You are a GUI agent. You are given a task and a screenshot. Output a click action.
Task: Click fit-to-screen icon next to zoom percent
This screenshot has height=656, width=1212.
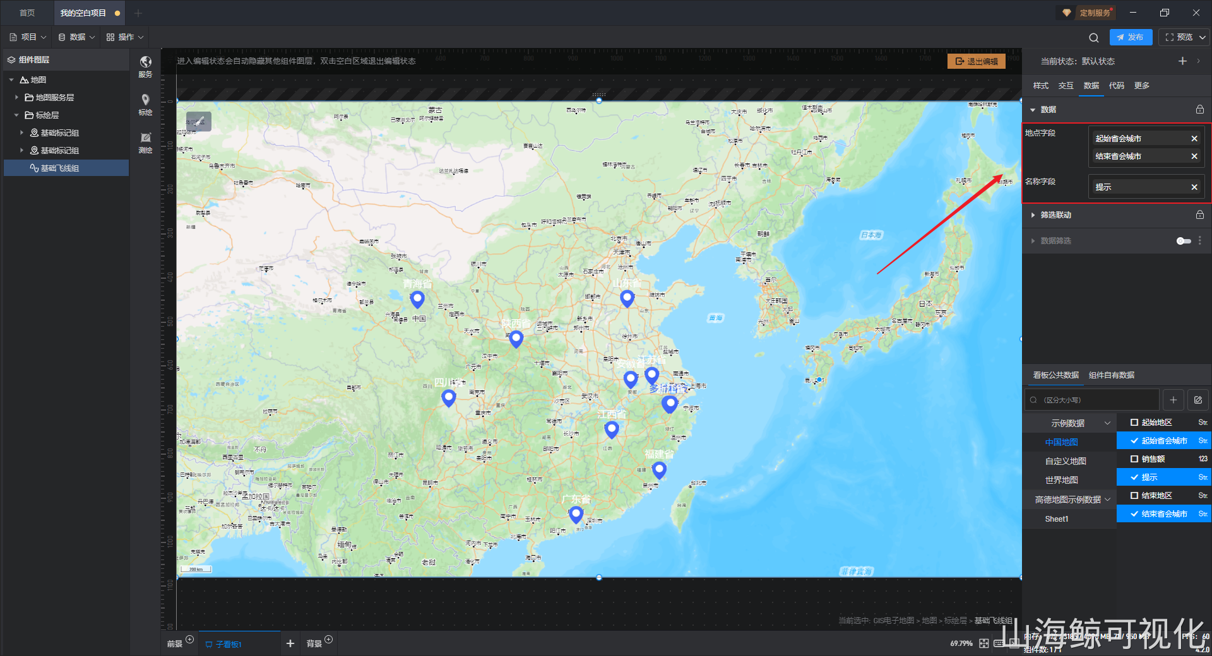coord(984,643)
